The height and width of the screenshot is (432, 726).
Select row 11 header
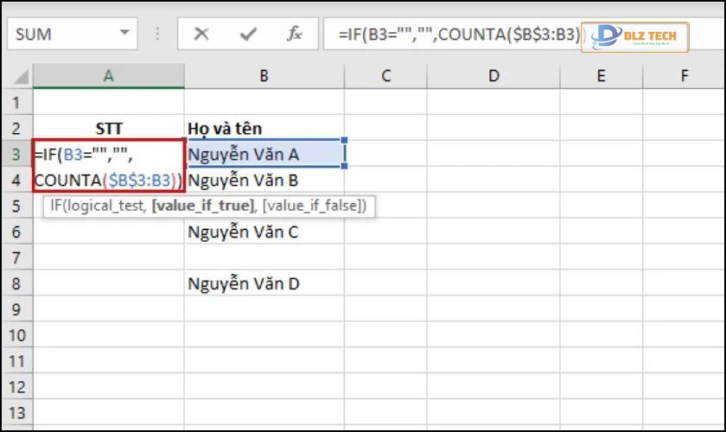tap(16, 361)
